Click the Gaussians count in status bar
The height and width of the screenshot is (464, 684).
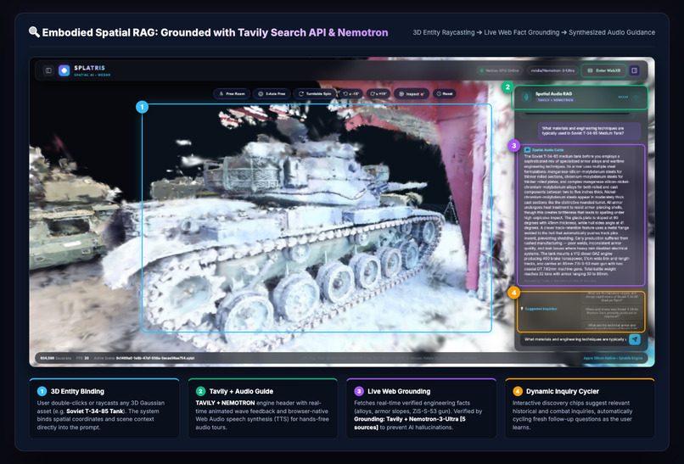click(55, 359)
